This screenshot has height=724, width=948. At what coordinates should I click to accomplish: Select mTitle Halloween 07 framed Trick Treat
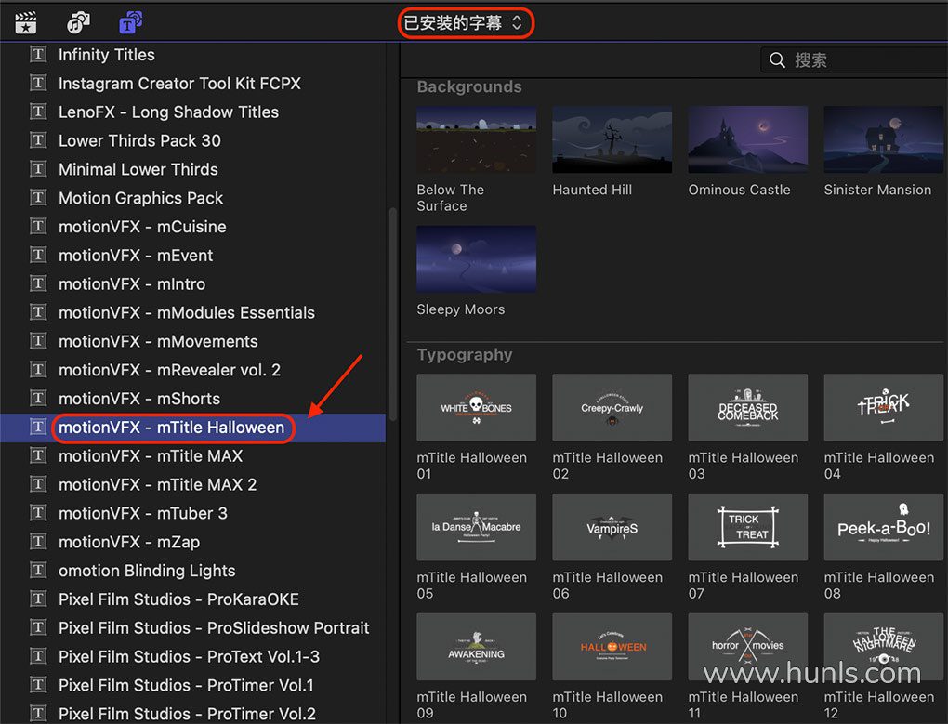(748, 527)
